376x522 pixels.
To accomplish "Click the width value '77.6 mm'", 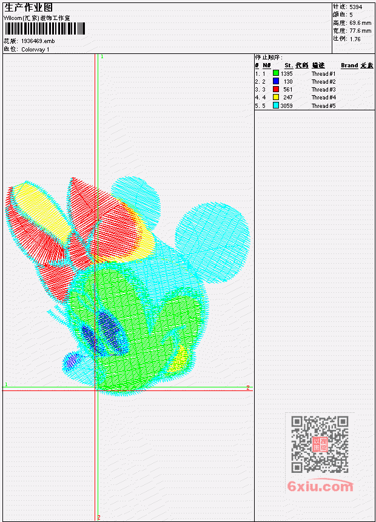I will pyautogui.click(x=360, y=31).
